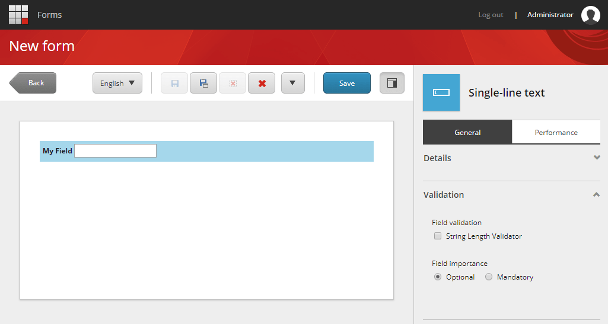Click the Details section heading
608x324 pixels.
pos(437,158)
